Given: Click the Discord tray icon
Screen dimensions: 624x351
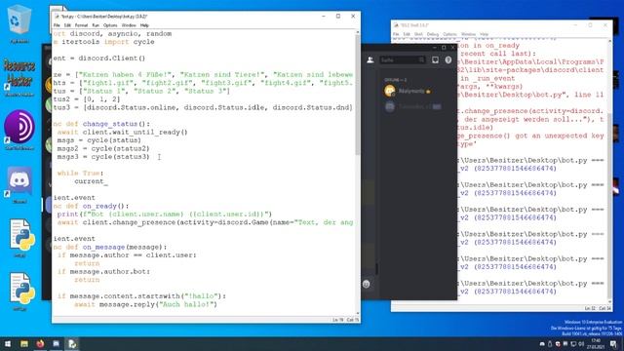Looking at the screenshot, I should pyautogui.click(x=542, y=344).
